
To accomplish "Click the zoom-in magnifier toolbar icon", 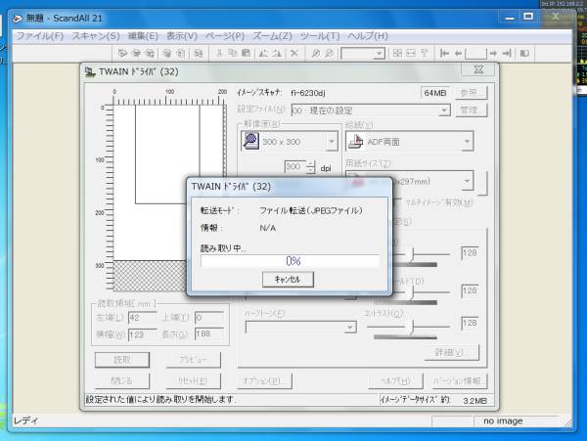I will point(316,53).
